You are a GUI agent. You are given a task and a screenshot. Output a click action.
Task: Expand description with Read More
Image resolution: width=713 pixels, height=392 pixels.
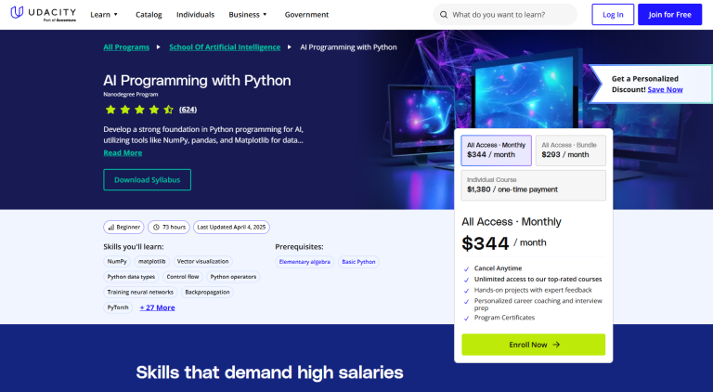123,152
